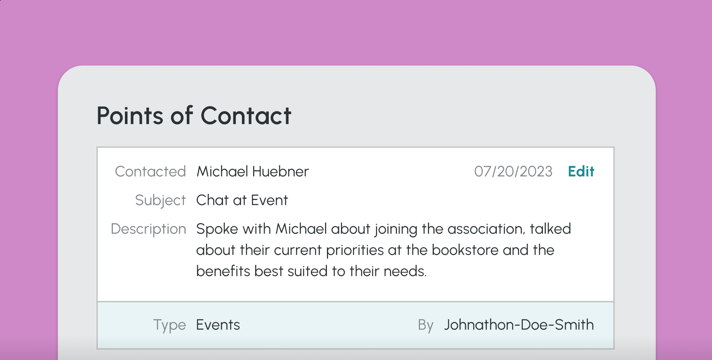Viewport: 712px width, 360px height.
Task: Select the Type value 'Events'
Action: pos(218,325)
